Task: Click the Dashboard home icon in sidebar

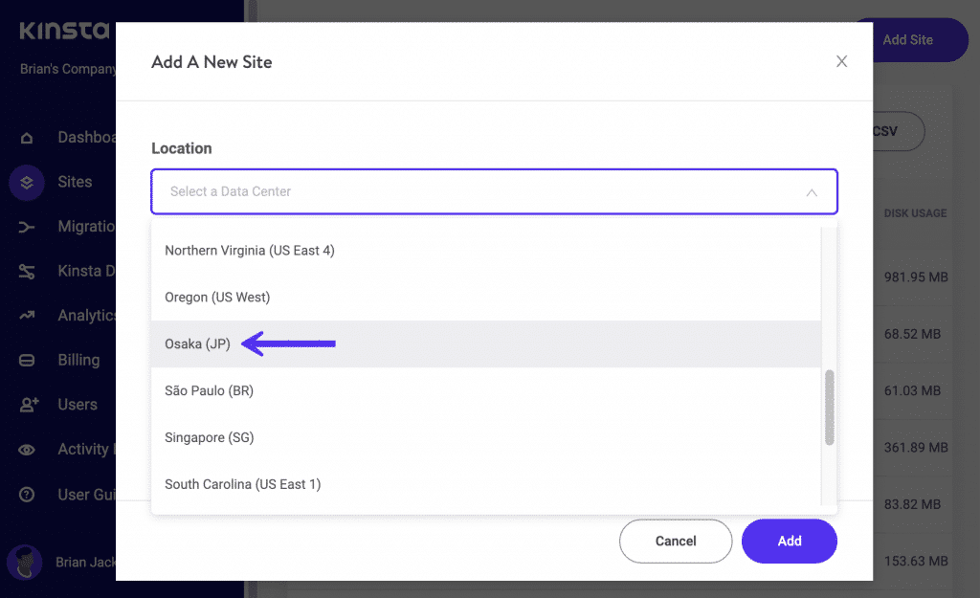Action: point(27,138)
